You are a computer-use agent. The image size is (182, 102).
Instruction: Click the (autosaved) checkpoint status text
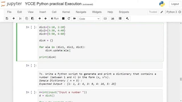pos(88,5)
